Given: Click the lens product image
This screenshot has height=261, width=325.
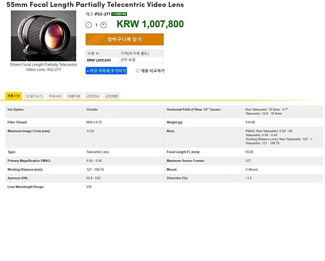Looking at the screenshot, I should [43, 36].
